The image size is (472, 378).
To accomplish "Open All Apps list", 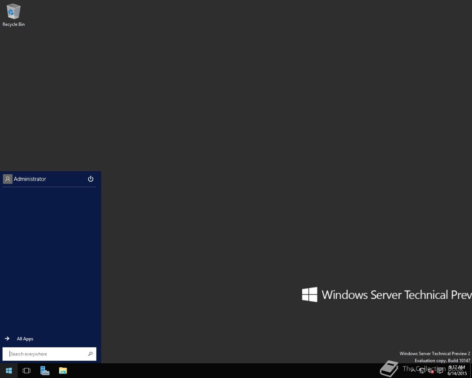I will point(25,339).
